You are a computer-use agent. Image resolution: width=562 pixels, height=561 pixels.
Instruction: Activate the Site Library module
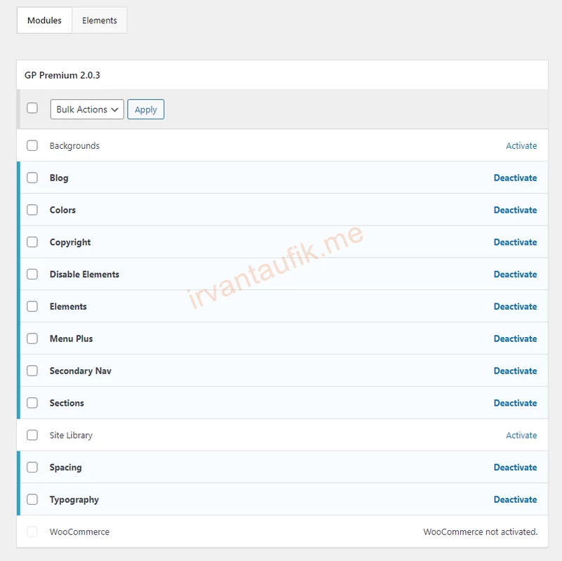pos(521,435)
